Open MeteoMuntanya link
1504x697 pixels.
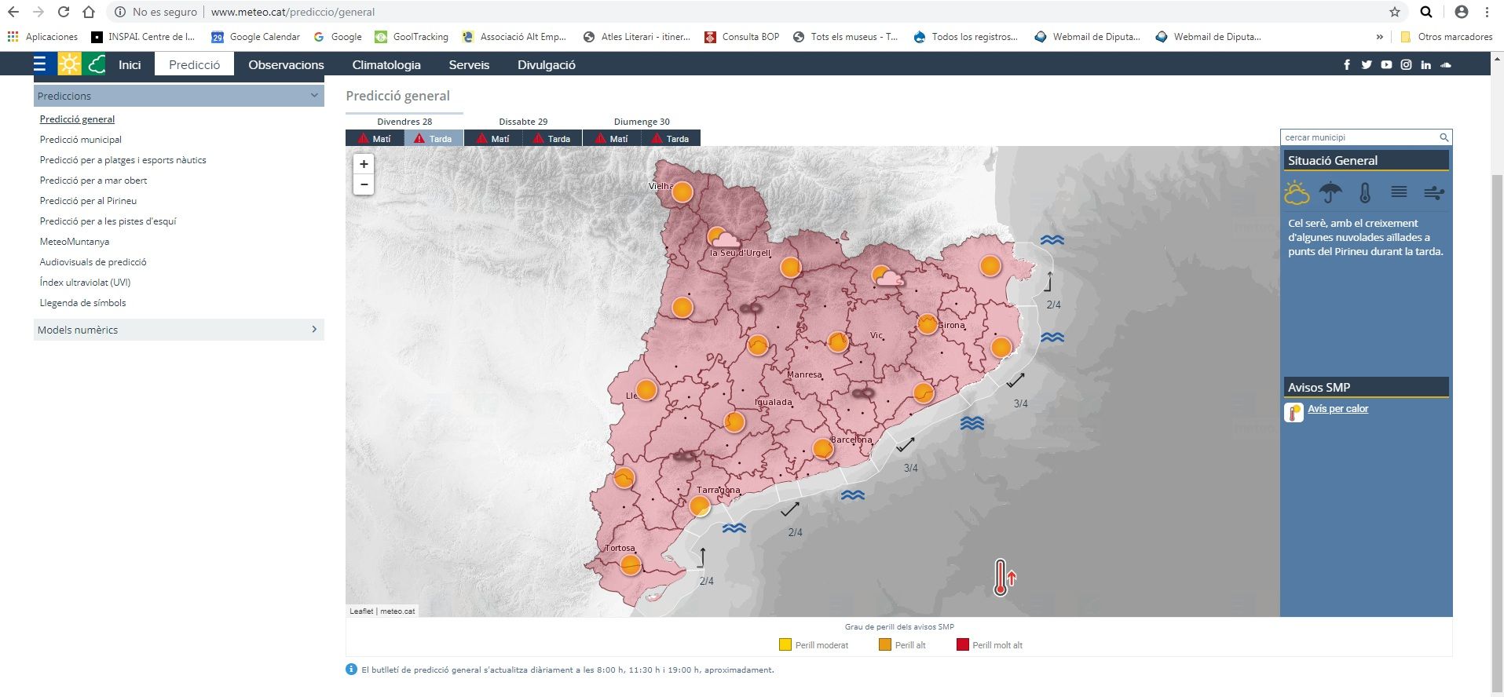pos(75,242)
